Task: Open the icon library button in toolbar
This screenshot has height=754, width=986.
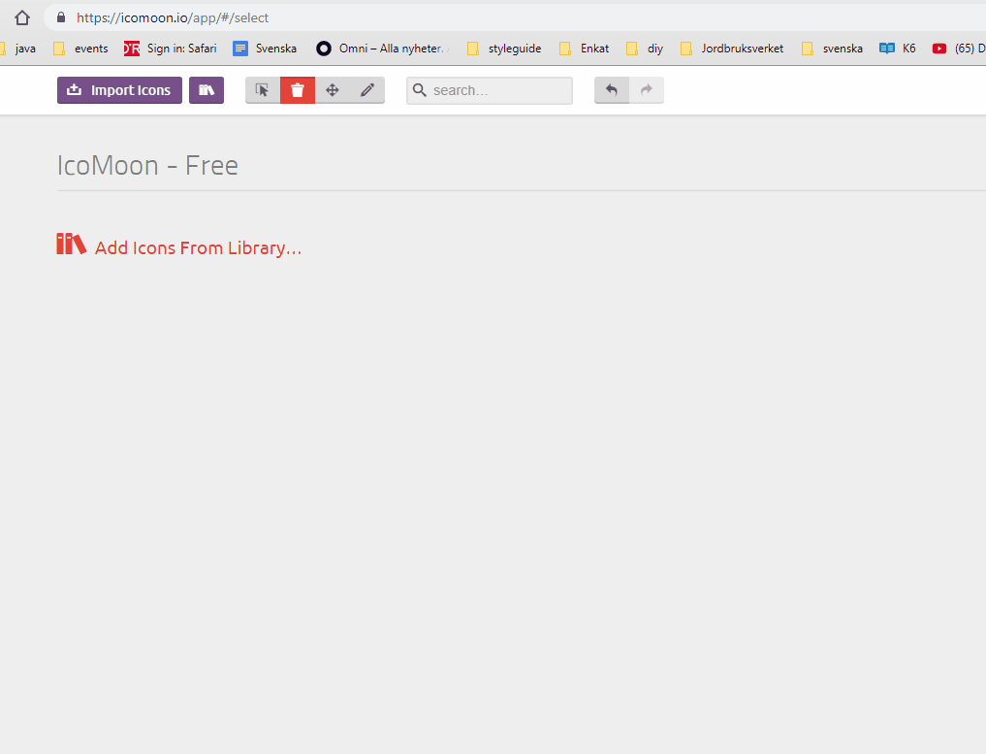Action: pos(207,90)
